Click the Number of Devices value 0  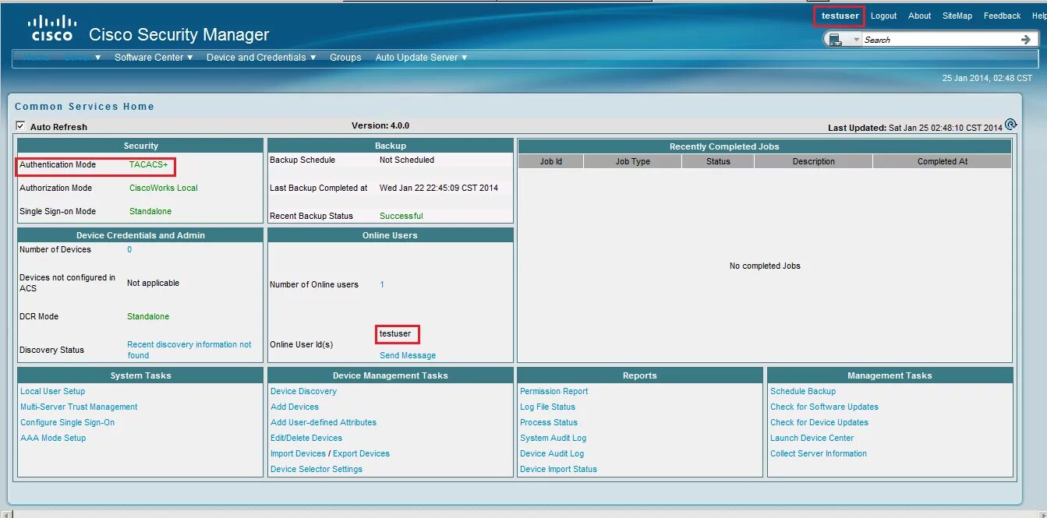click(129, 249)
